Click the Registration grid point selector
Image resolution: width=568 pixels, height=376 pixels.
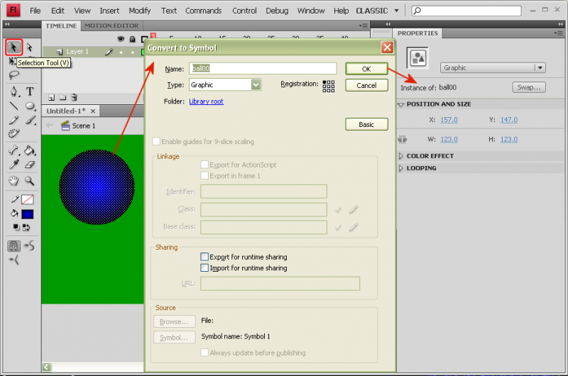click(x=329, y=86)
